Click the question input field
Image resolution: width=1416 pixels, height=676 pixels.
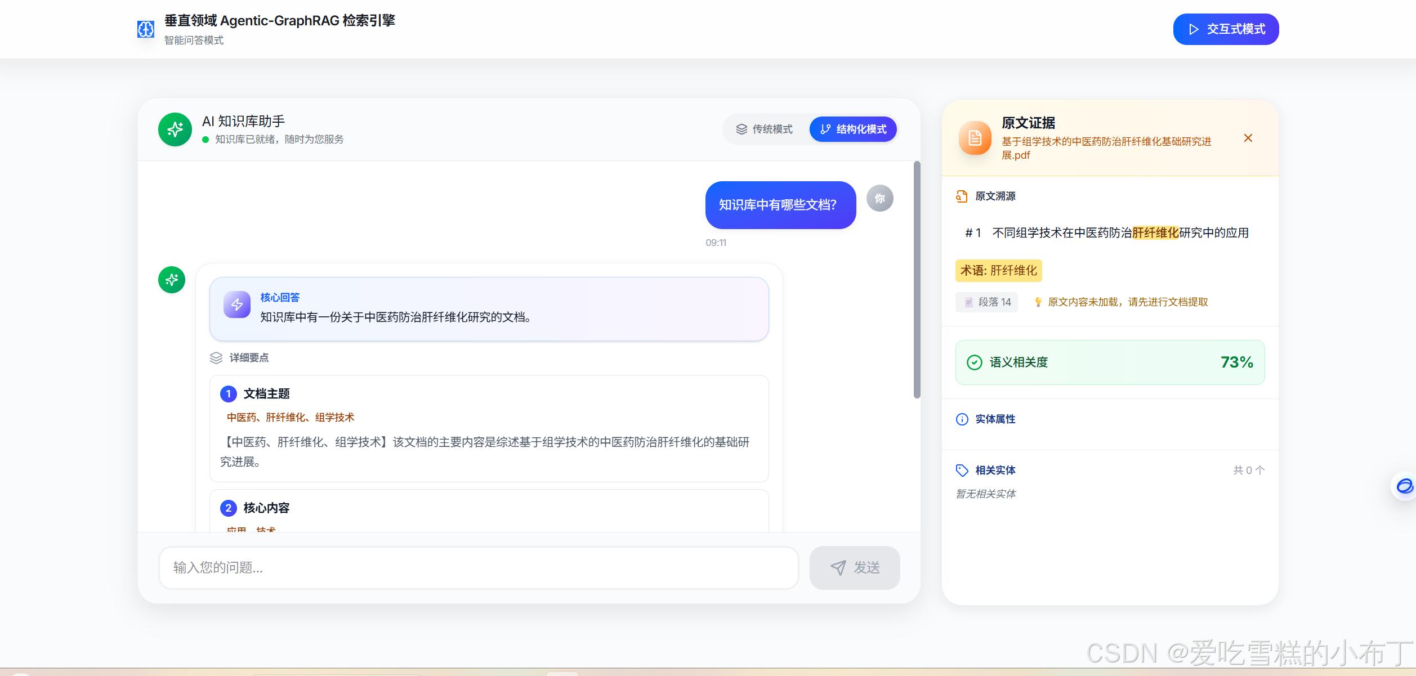pyautogui.click(x=479, y=567)
